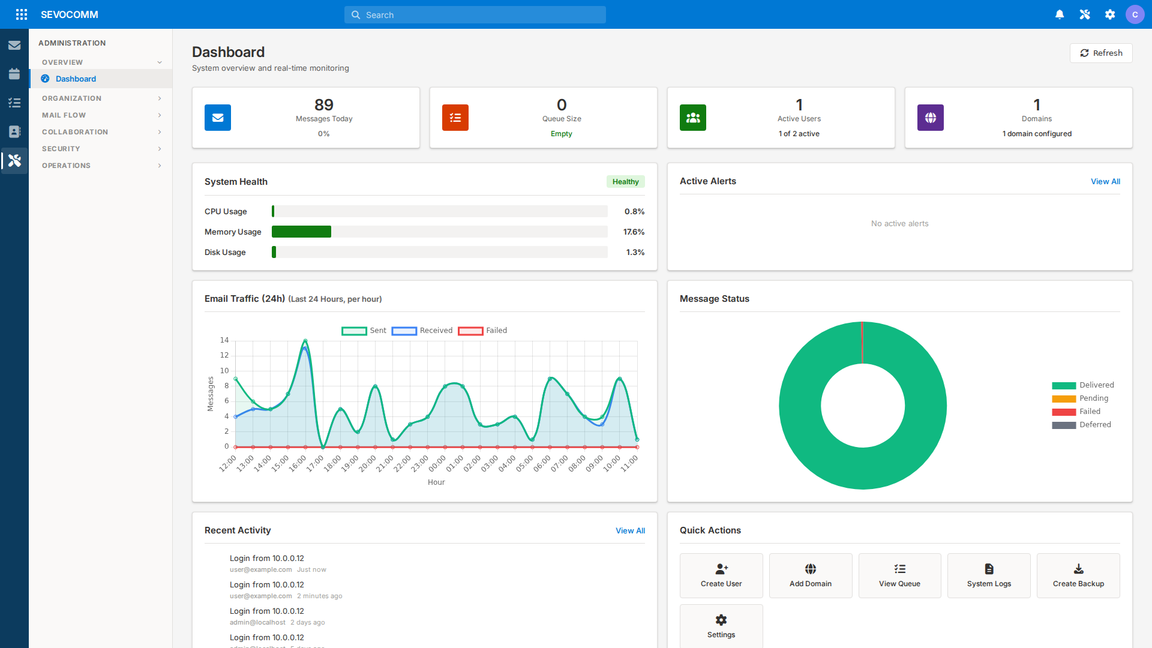Expand the Mail Flow section
The image size is (1152, 648).
pos(100,115)
